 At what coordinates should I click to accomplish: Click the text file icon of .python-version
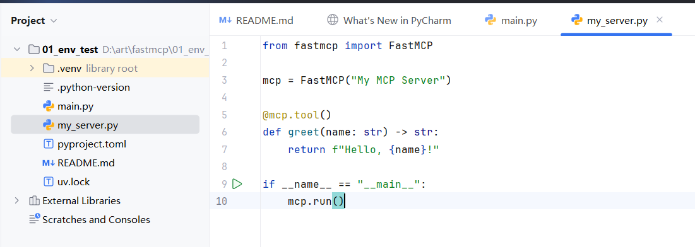click(49, 87)
